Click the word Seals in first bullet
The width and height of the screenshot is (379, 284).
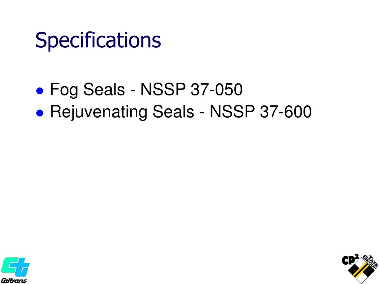click(x=104, y=89)
